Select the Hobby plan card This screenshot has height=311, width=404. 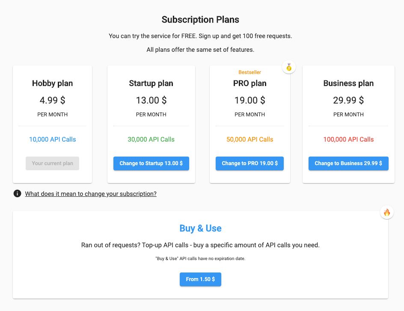tap(52, 124)
